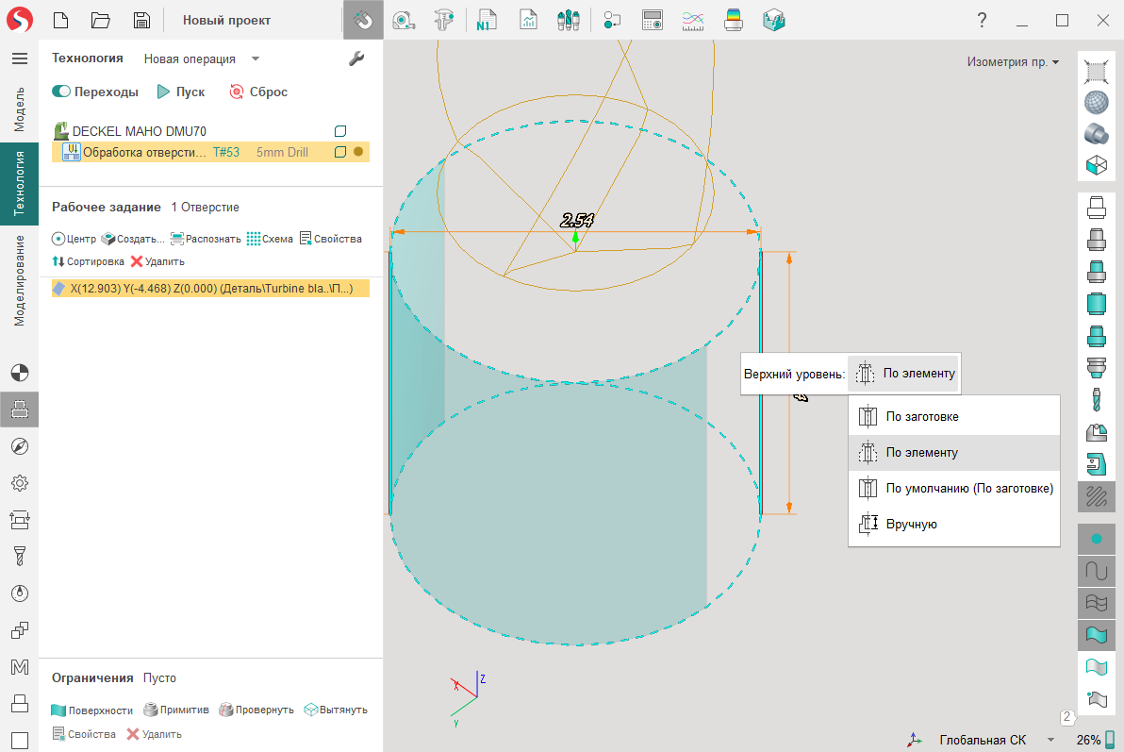The width and height of the screenshot is (1124, 752).
Task: Click the wrench settings icon in Технология panel
Action: point(356,58)
